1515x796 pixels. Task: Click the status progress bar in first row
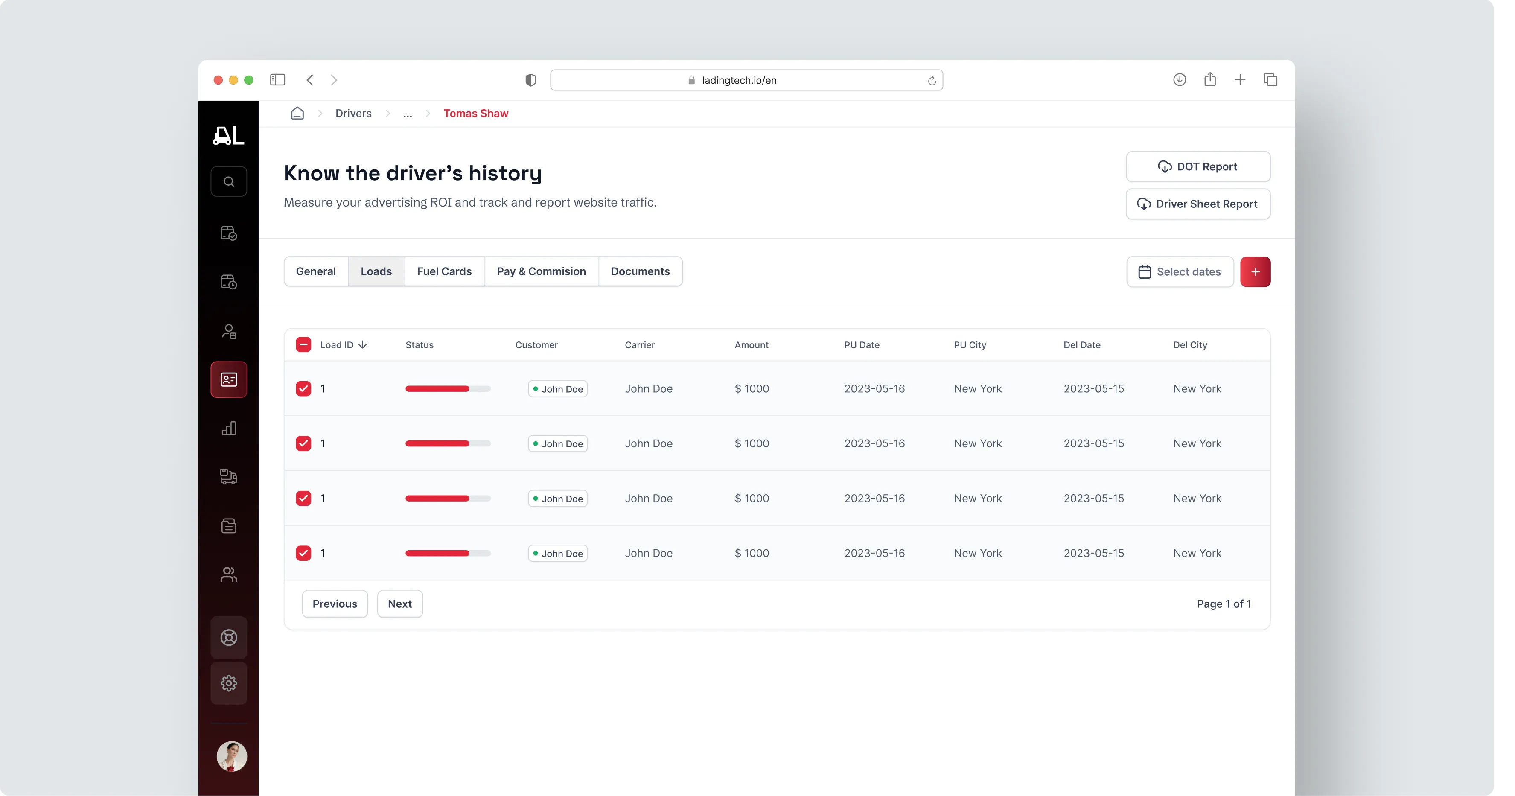click(448, 388)
